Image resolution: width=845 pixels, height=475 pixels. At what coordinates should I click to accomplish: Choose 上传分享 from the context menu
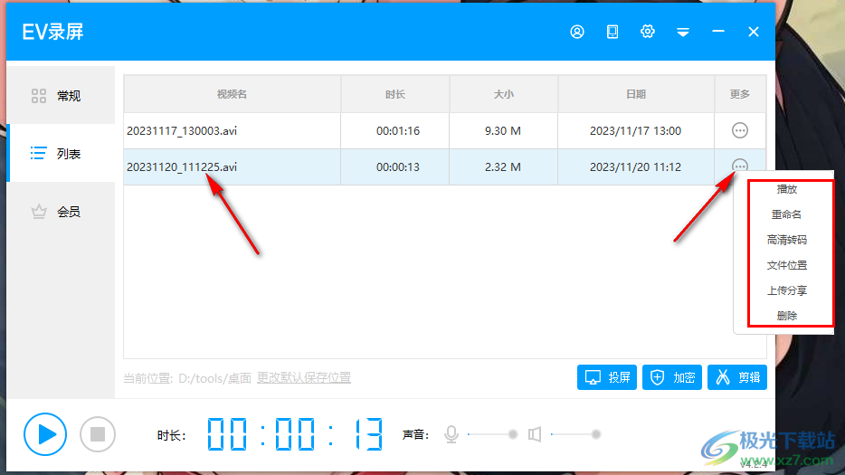(787, 290)
